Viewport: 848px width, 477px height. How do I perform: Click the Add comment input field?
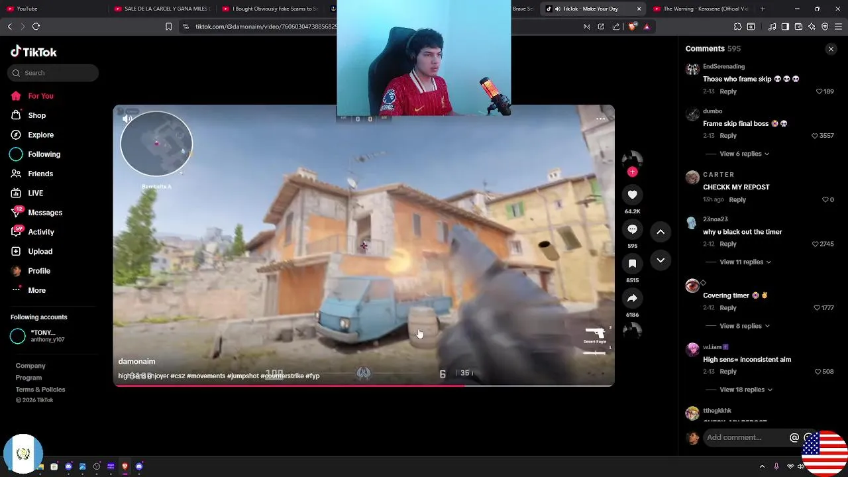(x=745, y=437)
